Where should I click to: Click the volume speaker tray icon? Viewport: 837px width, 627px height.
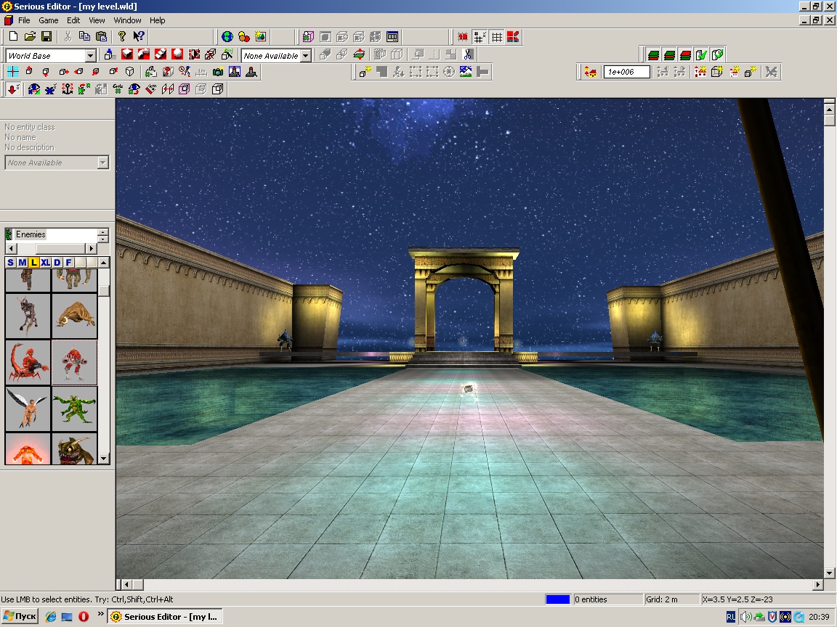pos(745,616)
